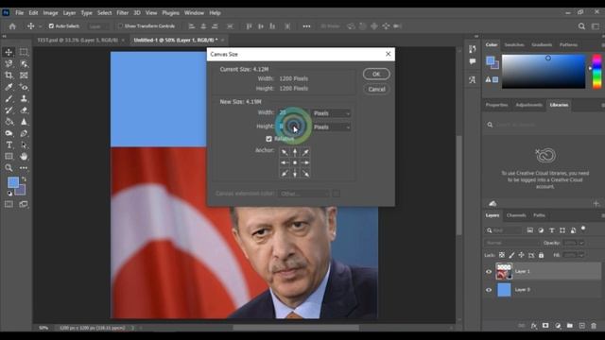The image size is (605, 340).
Task: Click the foreground color swatch in toolbar
Action: coord(12,182)
